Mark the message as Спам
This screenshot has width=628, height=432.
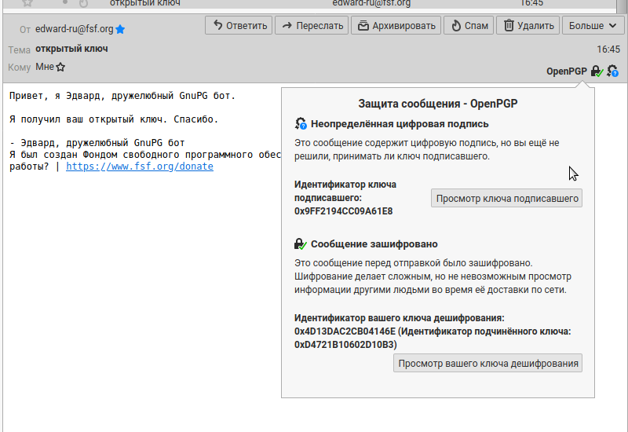click(x=469, y=26)
